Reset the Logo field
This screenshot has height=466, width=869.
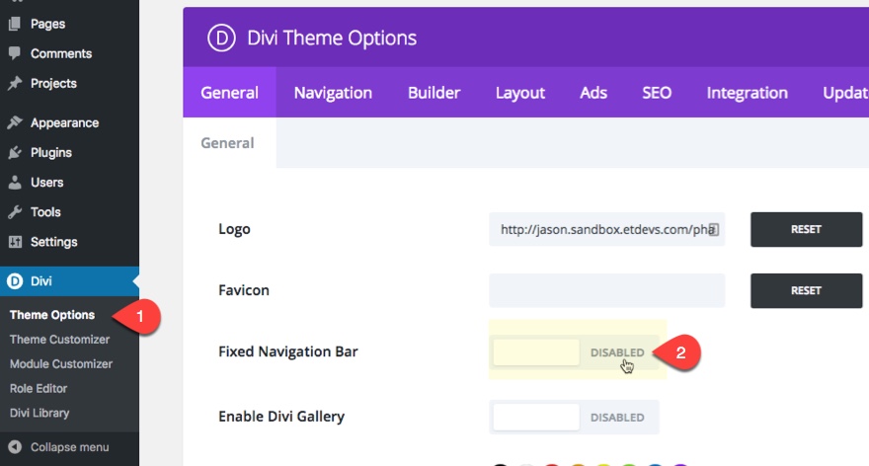point(806,229)
